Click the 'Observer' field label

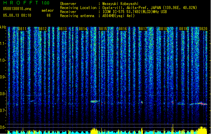tap(68, 4)
